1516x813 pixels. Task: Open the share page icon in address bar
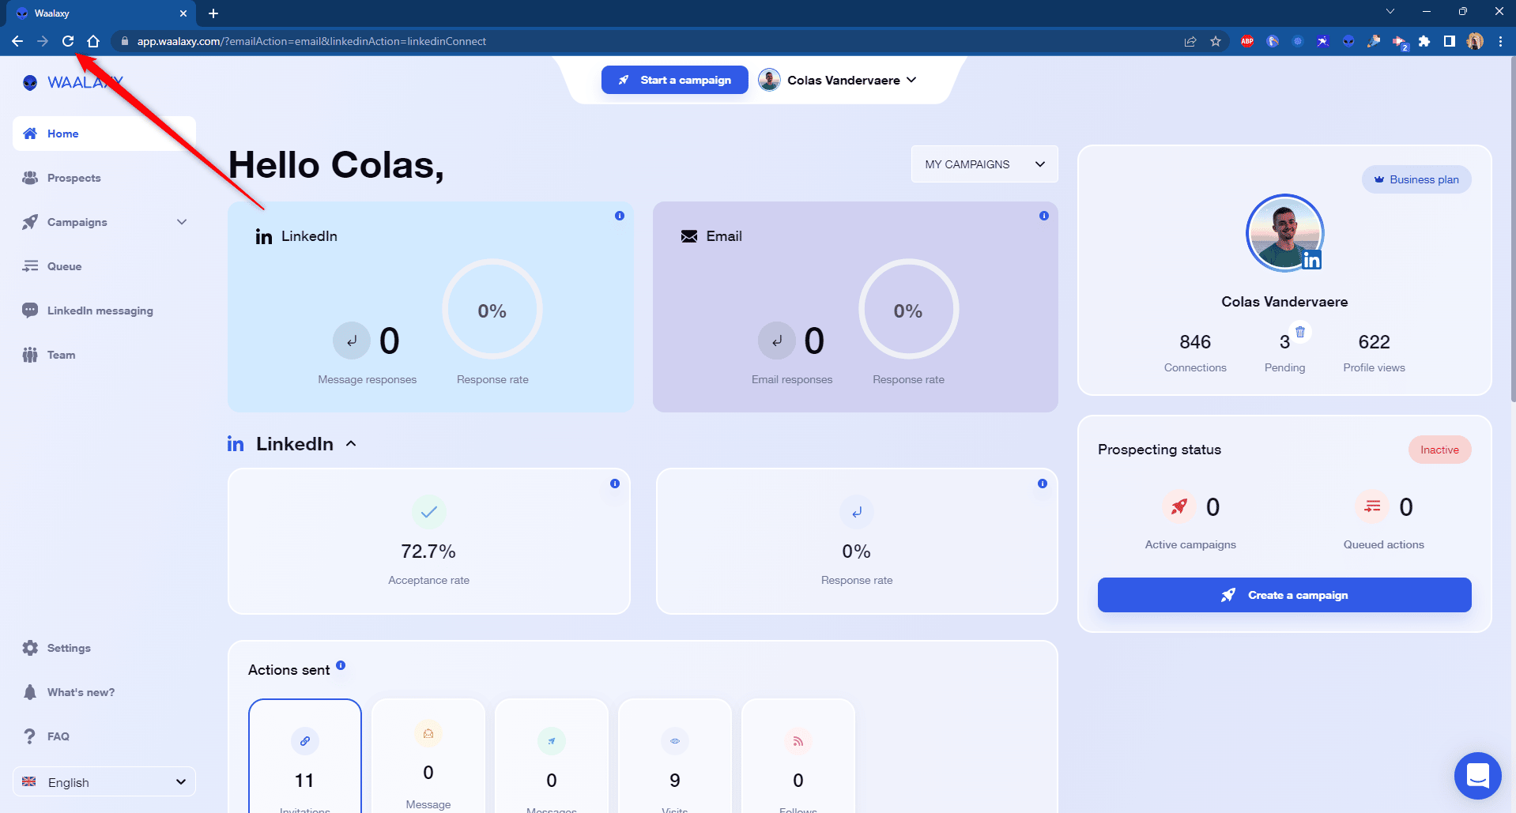1190,41
